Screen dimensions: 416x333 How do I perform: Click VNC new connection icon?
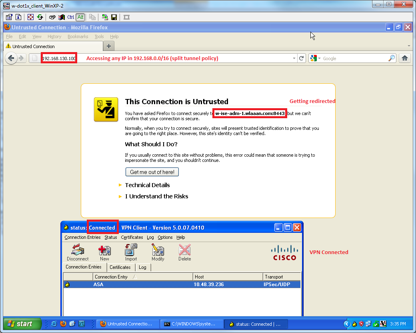[105, 17]
